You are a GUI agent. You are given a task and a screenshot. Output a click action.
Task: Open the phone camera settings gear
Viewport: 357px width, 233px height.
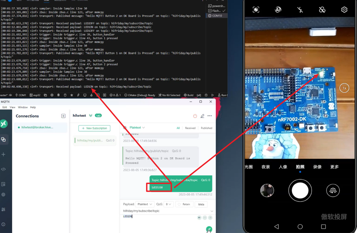[344, 10]
